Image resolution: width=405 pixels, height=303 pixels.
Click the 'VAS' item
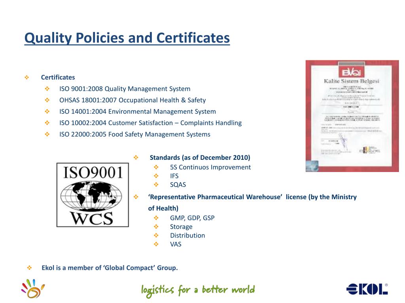tap(176, 244)
